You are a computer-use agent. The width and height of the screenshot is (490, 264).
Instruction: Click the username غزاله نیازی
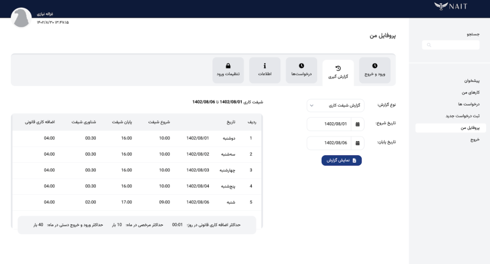pos(45,14)
